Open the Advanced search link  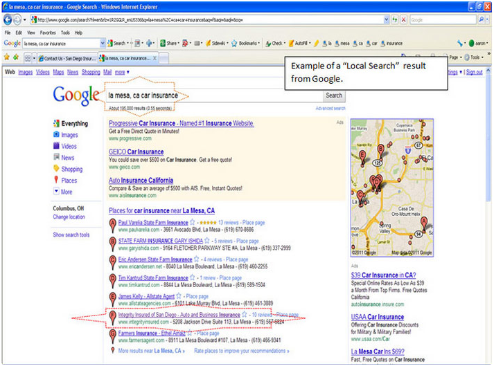coord(330,108)
